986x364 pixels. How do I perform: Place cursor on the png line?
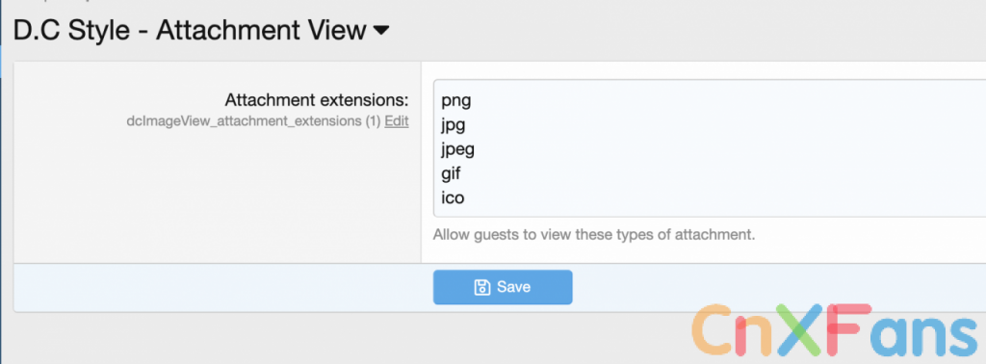point(455,100)
